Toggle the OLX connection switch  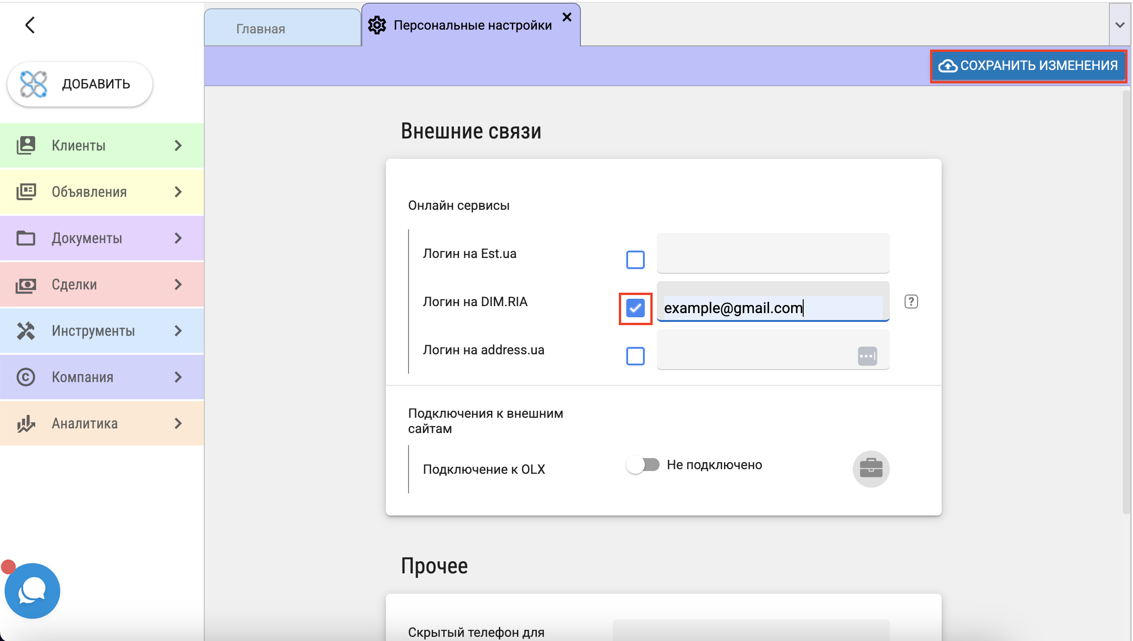(643, 465)
